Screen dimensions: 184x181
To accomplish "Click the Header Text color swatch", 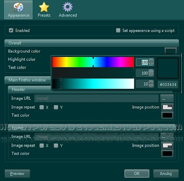I will coord(167,115).
